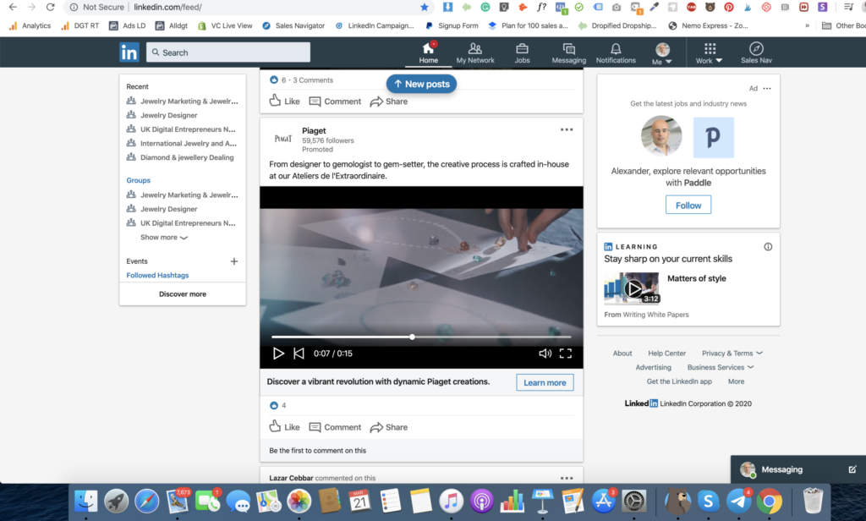Open Telegram from the Dock

point(738,501)
